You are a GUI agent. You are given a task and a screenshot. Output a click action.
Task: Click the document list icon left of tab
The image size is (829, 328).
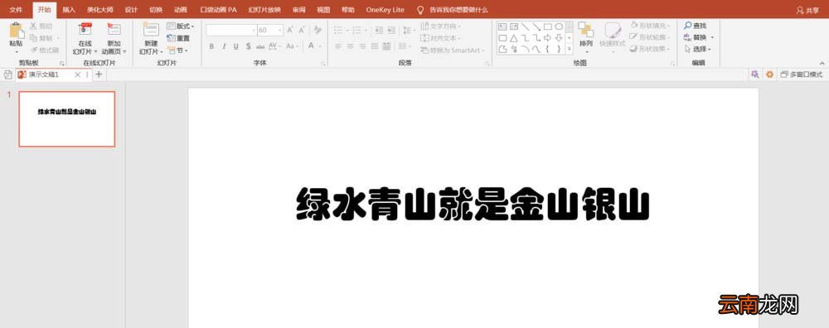tap(7, 75)
